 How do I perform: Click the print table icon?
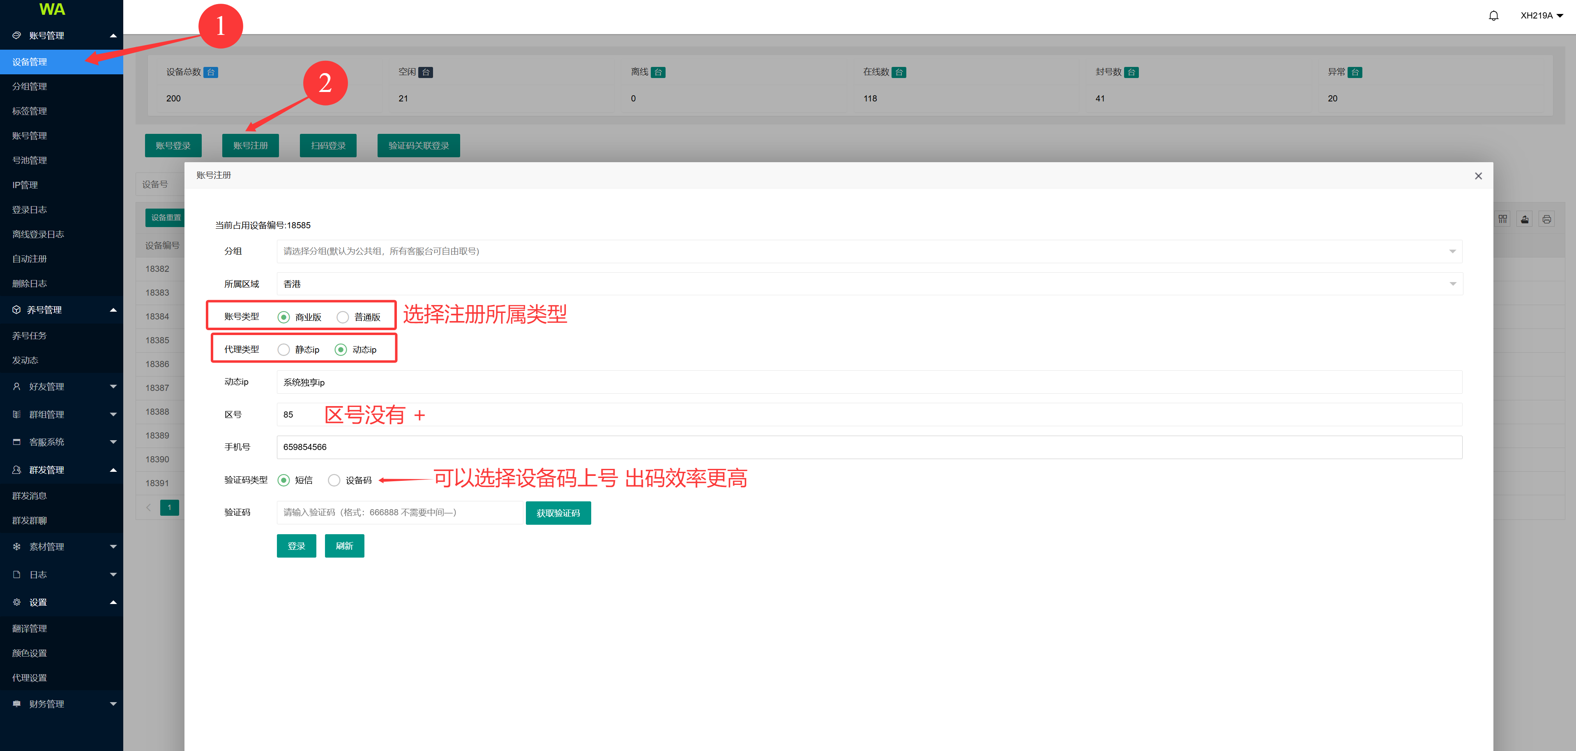coord(1547,219)
